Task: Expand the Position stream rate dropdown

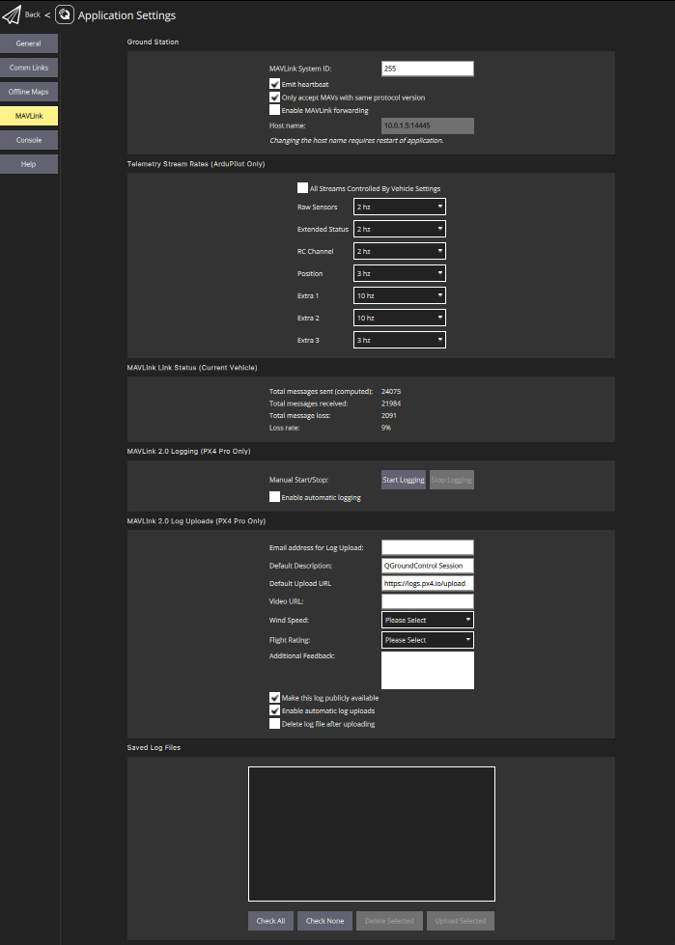Action: [x=399, y=273]
